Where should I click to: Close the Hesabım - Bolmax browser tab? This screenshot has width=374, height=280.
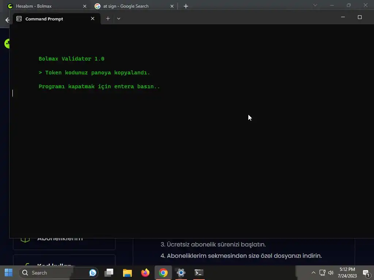coord(85,6)
